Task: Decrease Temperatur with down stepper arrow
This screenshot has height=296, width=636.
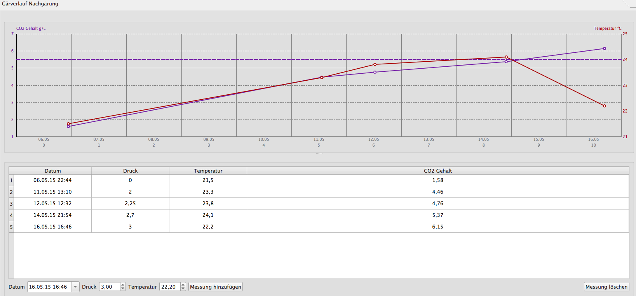Action: (183, 289)
